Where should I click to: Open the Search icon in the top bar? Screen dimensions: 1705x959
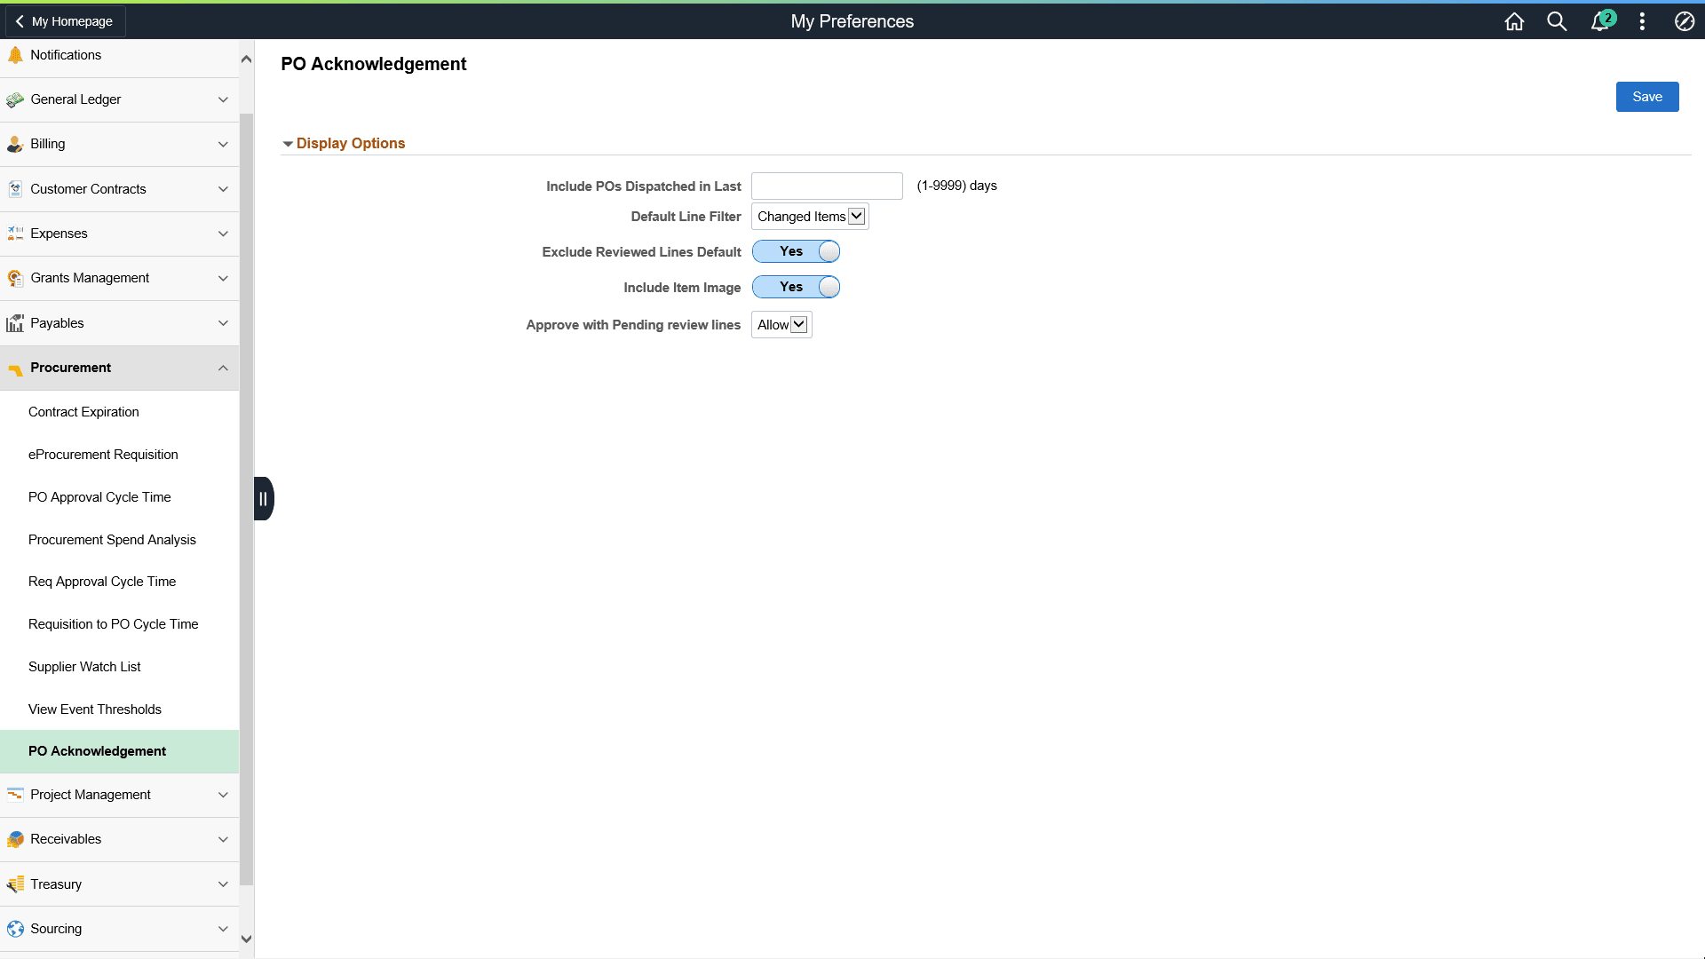pyautogui.click(x=1557, y=20)
